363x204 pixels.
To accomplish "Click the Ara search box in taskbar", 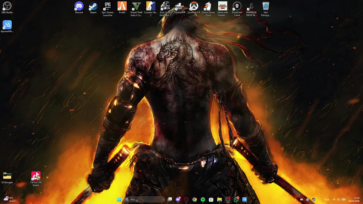I will click(145, 199).
